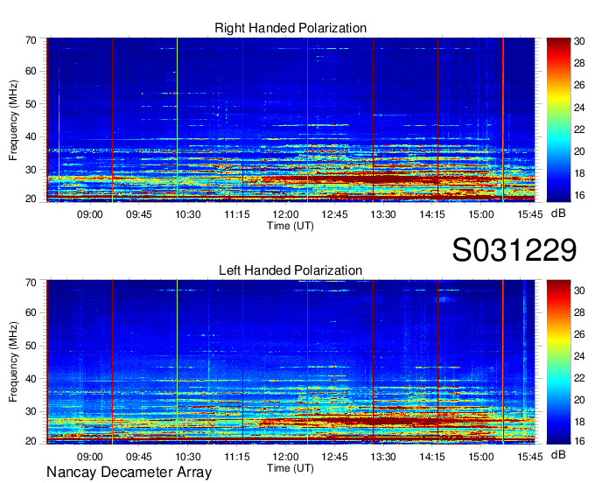Click 26 dB value on Right Handed colorbar

[579, 85]
